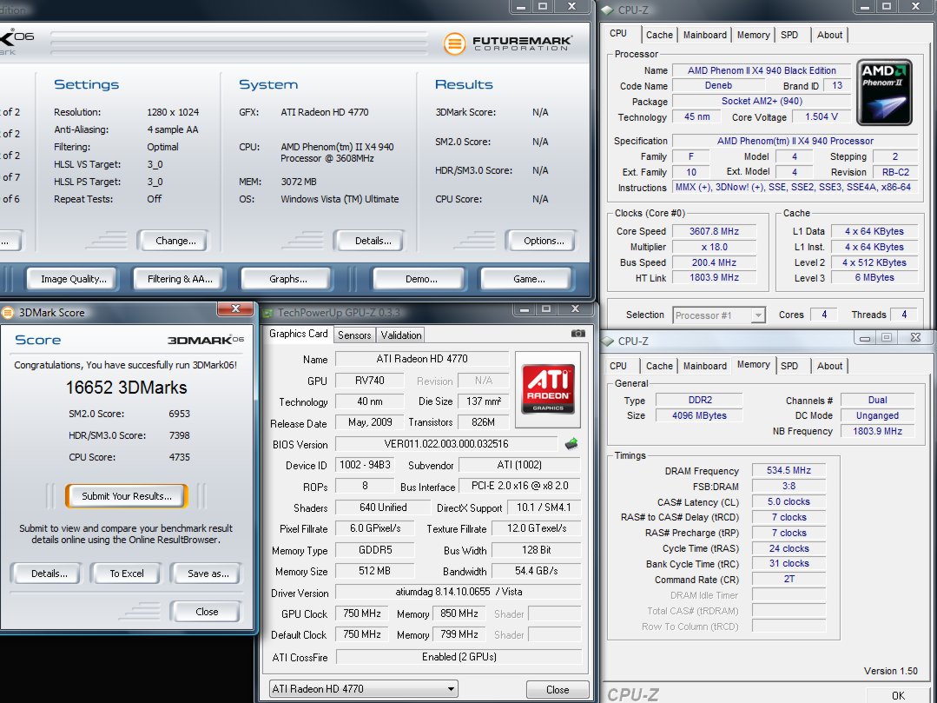Open Mainboard tab in lower CPU-Z window

(705, 366)
